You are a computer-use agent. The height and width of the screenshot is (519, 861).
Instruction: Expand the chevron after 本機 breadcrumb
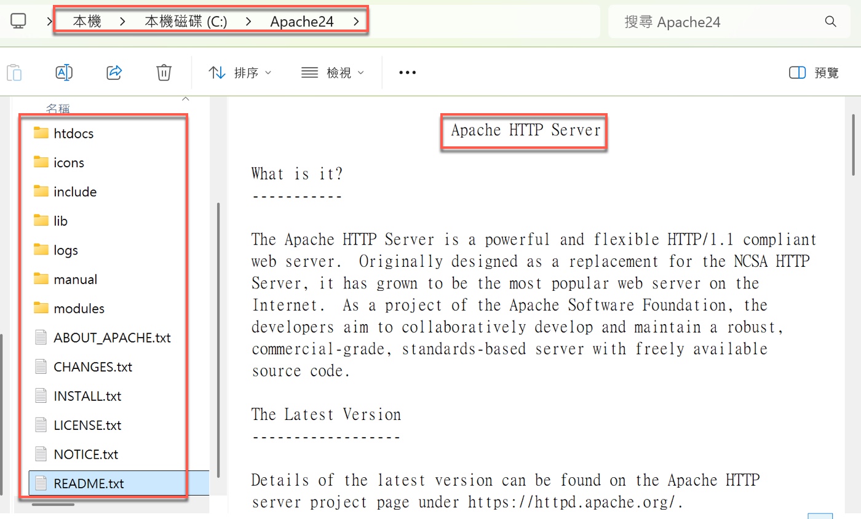[x=123, y=22]
